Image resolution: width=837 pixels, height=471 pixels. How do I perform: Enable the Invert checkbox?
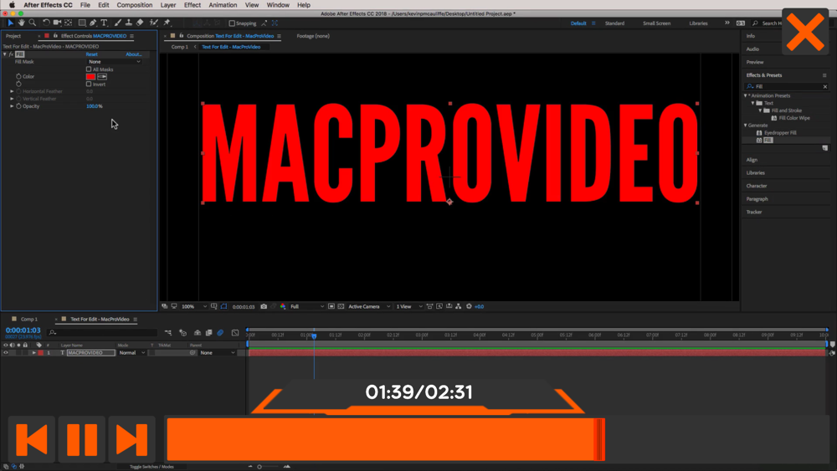[x=89, y=84]
